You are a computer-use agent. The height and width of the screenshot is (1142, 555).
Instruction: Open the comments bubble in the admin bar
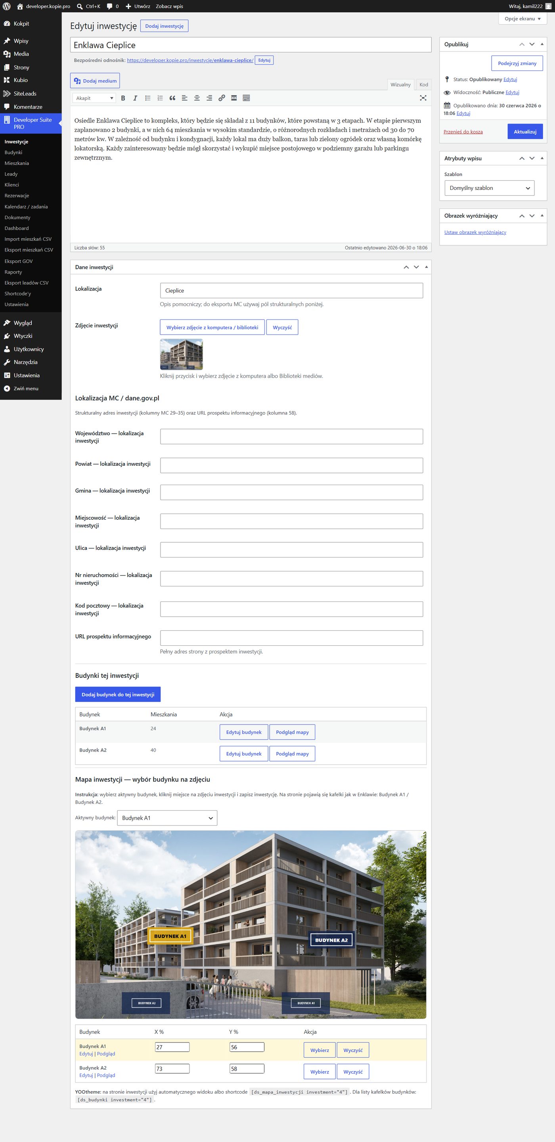pos(113,6)
